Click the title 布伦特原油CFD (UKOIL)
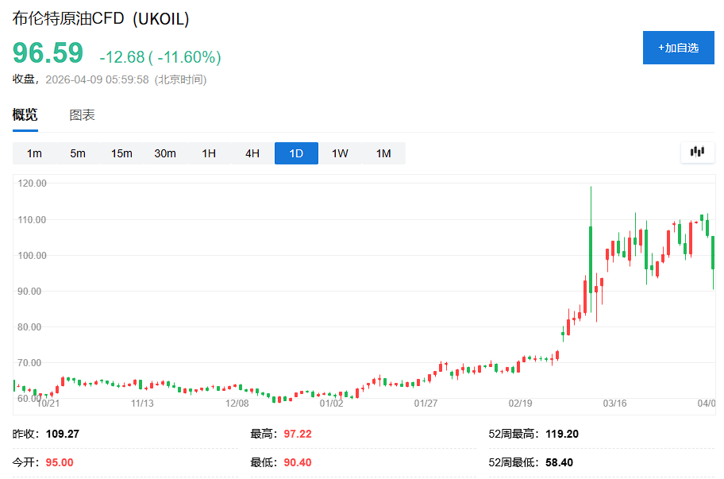This screenshot has height=479, width=724. click(x=101, y=18)
